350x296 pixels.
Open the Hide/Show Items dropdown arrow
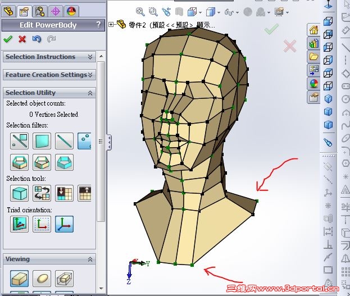click(x=237, y=12)
